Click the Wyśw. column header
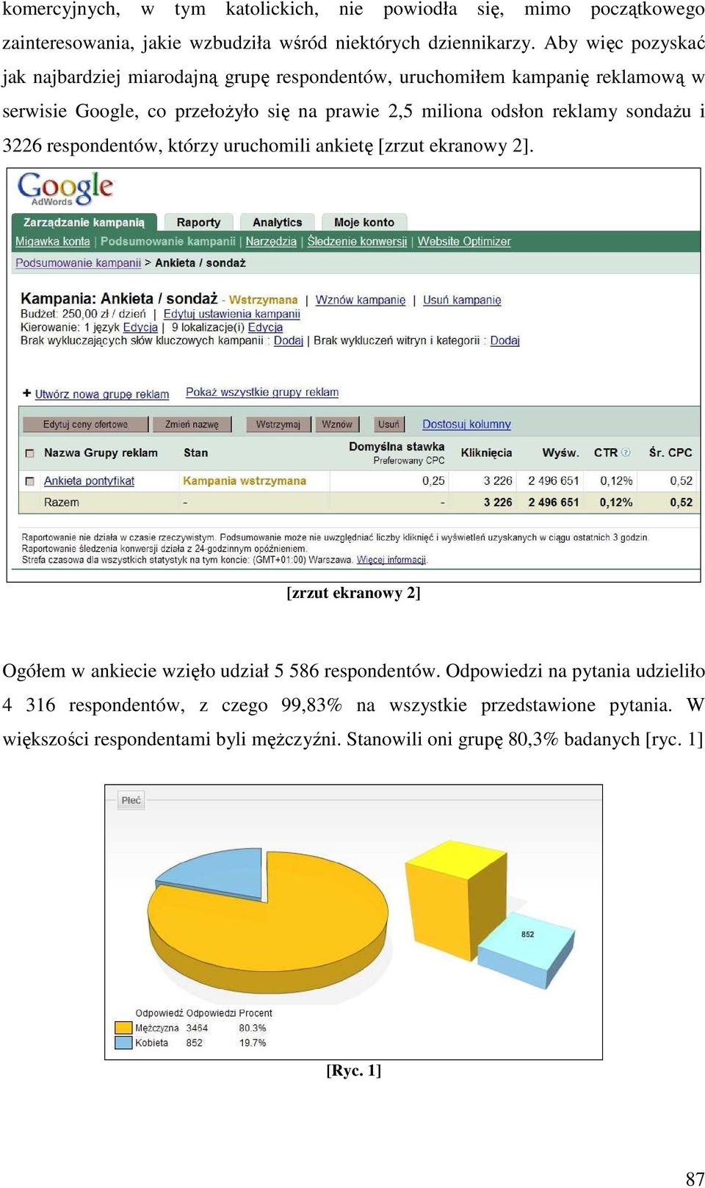 pos(560,453)
